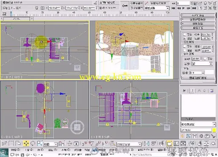Toggle the Percent Snap icon
The height and width of the screenshot is (157, 218).
click(98, 143)
